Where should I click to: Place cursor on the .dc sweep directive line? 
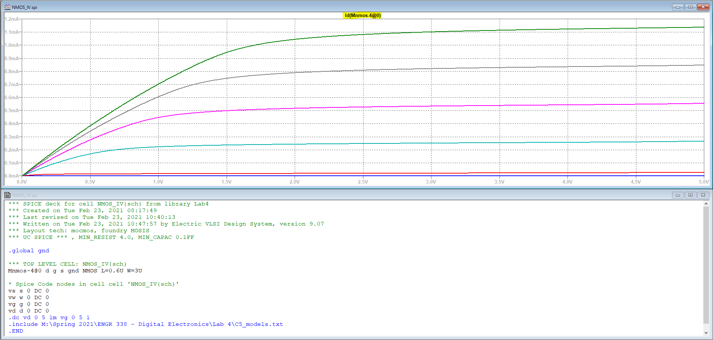tap(49, 318)
